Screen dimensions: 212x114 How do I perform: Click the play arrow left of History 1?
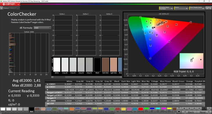click(1, 8)
